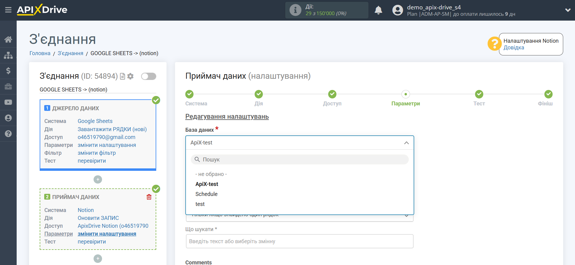Delete the data receiver with trash icon
Screen dimensions: 575x265
149,197
